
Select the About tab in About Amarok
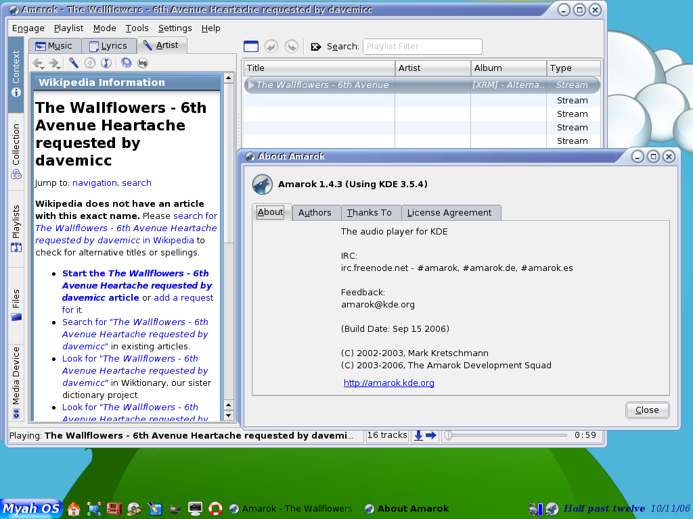271,212
